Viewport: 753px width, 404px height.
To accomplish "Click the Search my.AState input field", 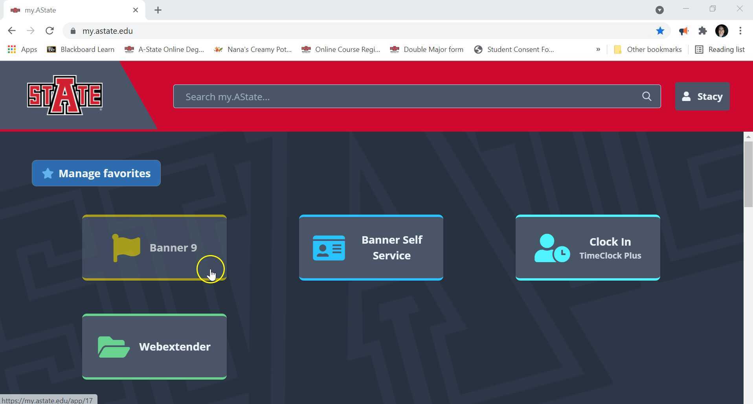I will click(x=409, y=97).
